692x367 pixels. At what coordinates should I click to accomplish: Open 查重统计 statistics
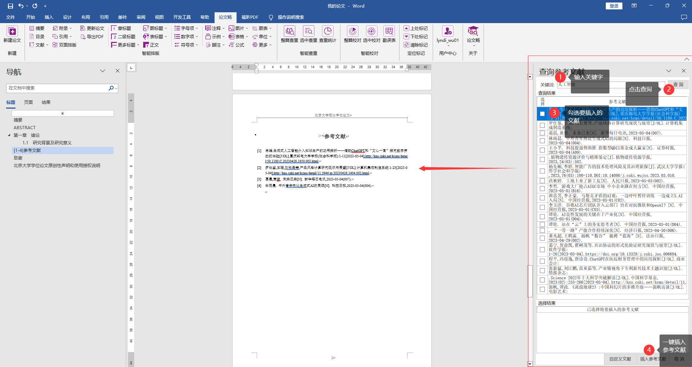(x=328, y=34)
